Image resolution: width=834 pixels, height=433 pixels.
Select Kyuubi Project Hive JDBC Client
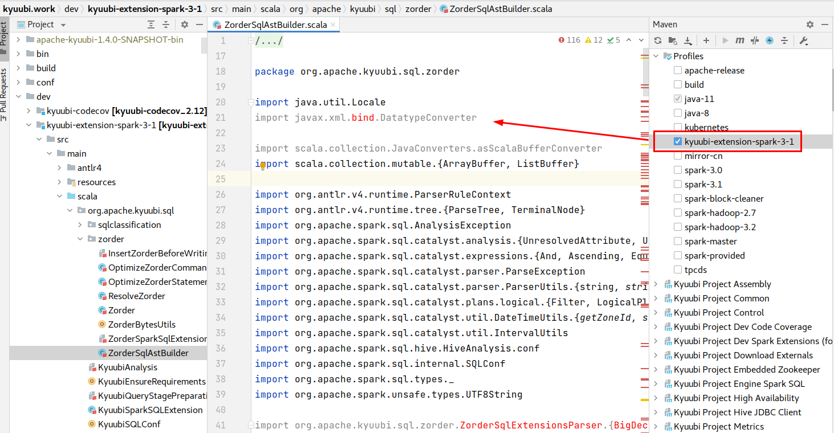[737, 412]
